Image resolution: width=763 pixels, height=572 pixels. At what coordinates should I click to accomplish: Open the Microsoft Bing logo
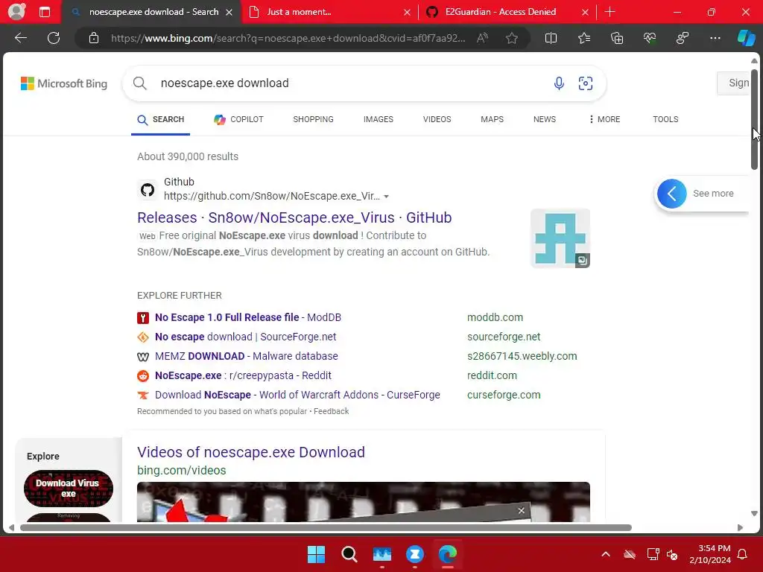click(x=64, y=83)
